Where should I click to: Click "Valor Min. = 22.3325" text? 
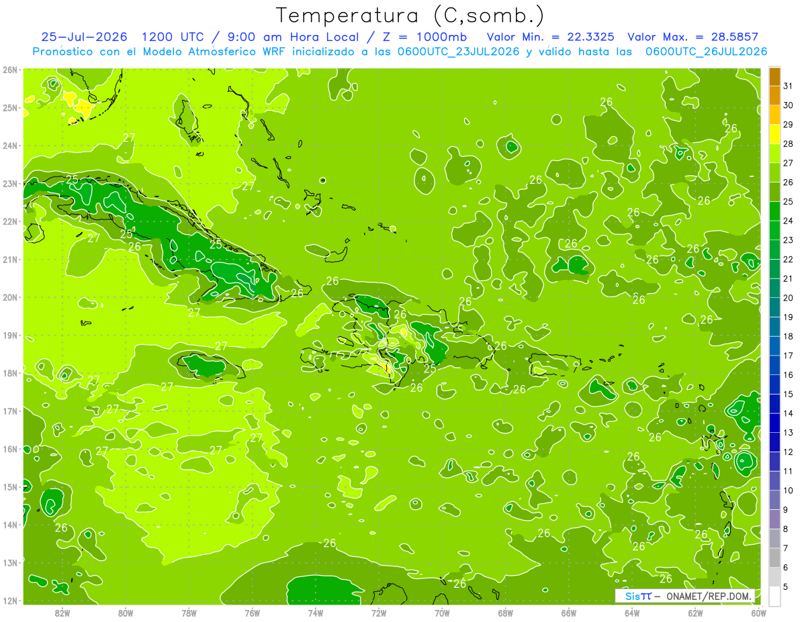tap(549, 37)
